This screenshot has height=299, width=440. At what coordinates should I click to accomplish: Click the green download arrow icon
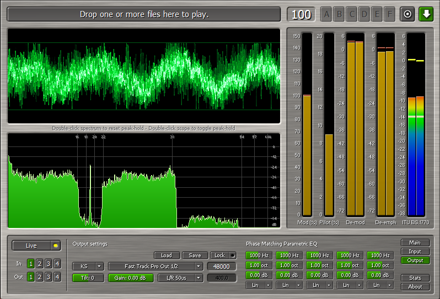click(426, 14)
